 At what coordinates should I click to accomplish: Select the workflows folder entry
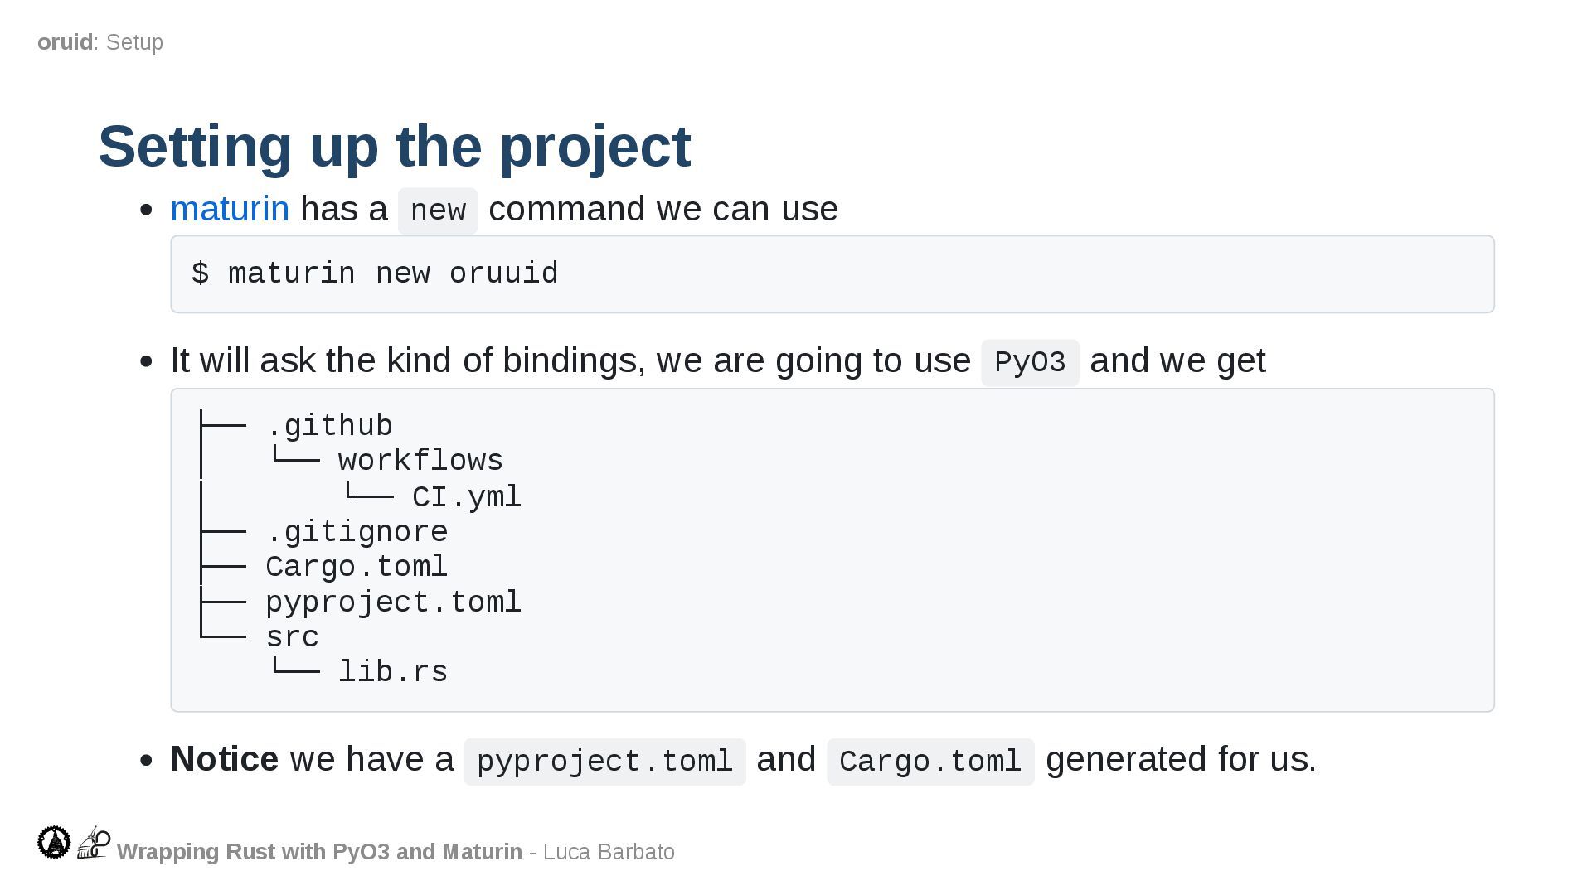click(420, 461)
